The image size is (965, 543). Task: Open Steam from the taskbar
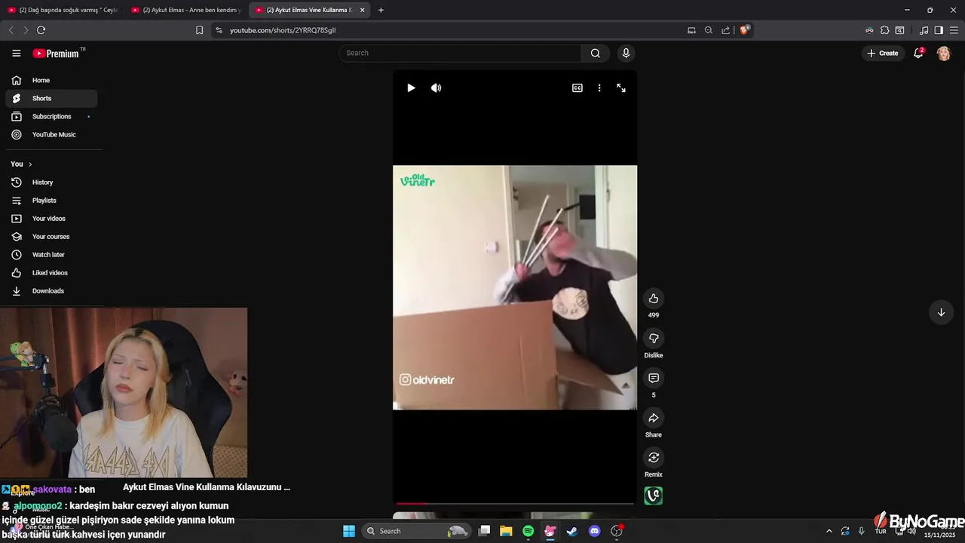[x=572, y=531]
